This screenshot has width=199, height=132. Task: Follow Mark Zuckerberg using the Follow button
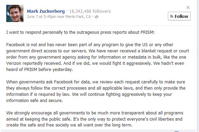(x=179, y=16)
